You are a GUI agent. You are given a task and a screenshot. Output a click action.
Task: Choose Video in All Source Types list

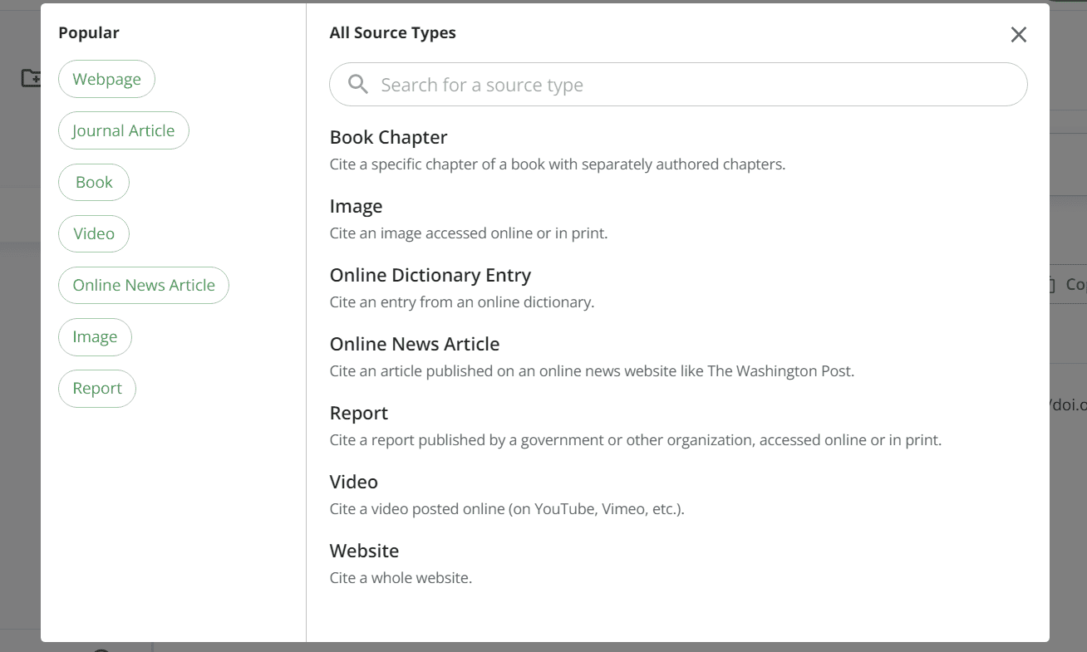[x=354, y=482]
